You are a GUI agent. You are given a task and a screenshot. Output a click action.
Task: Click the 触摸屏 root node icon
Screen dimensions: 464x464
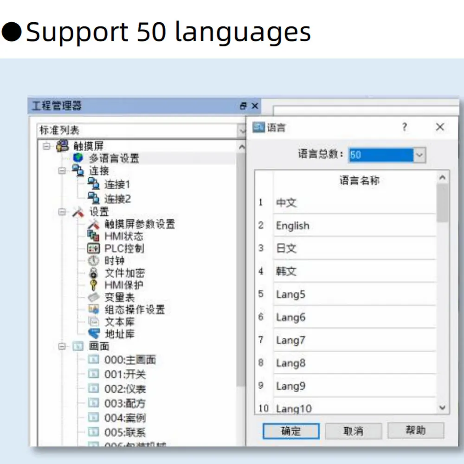tap(63, 146)
